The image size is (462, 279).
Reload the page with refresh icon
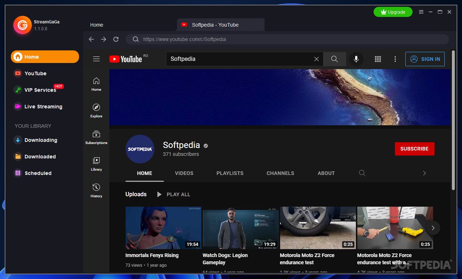click(116, 39)
